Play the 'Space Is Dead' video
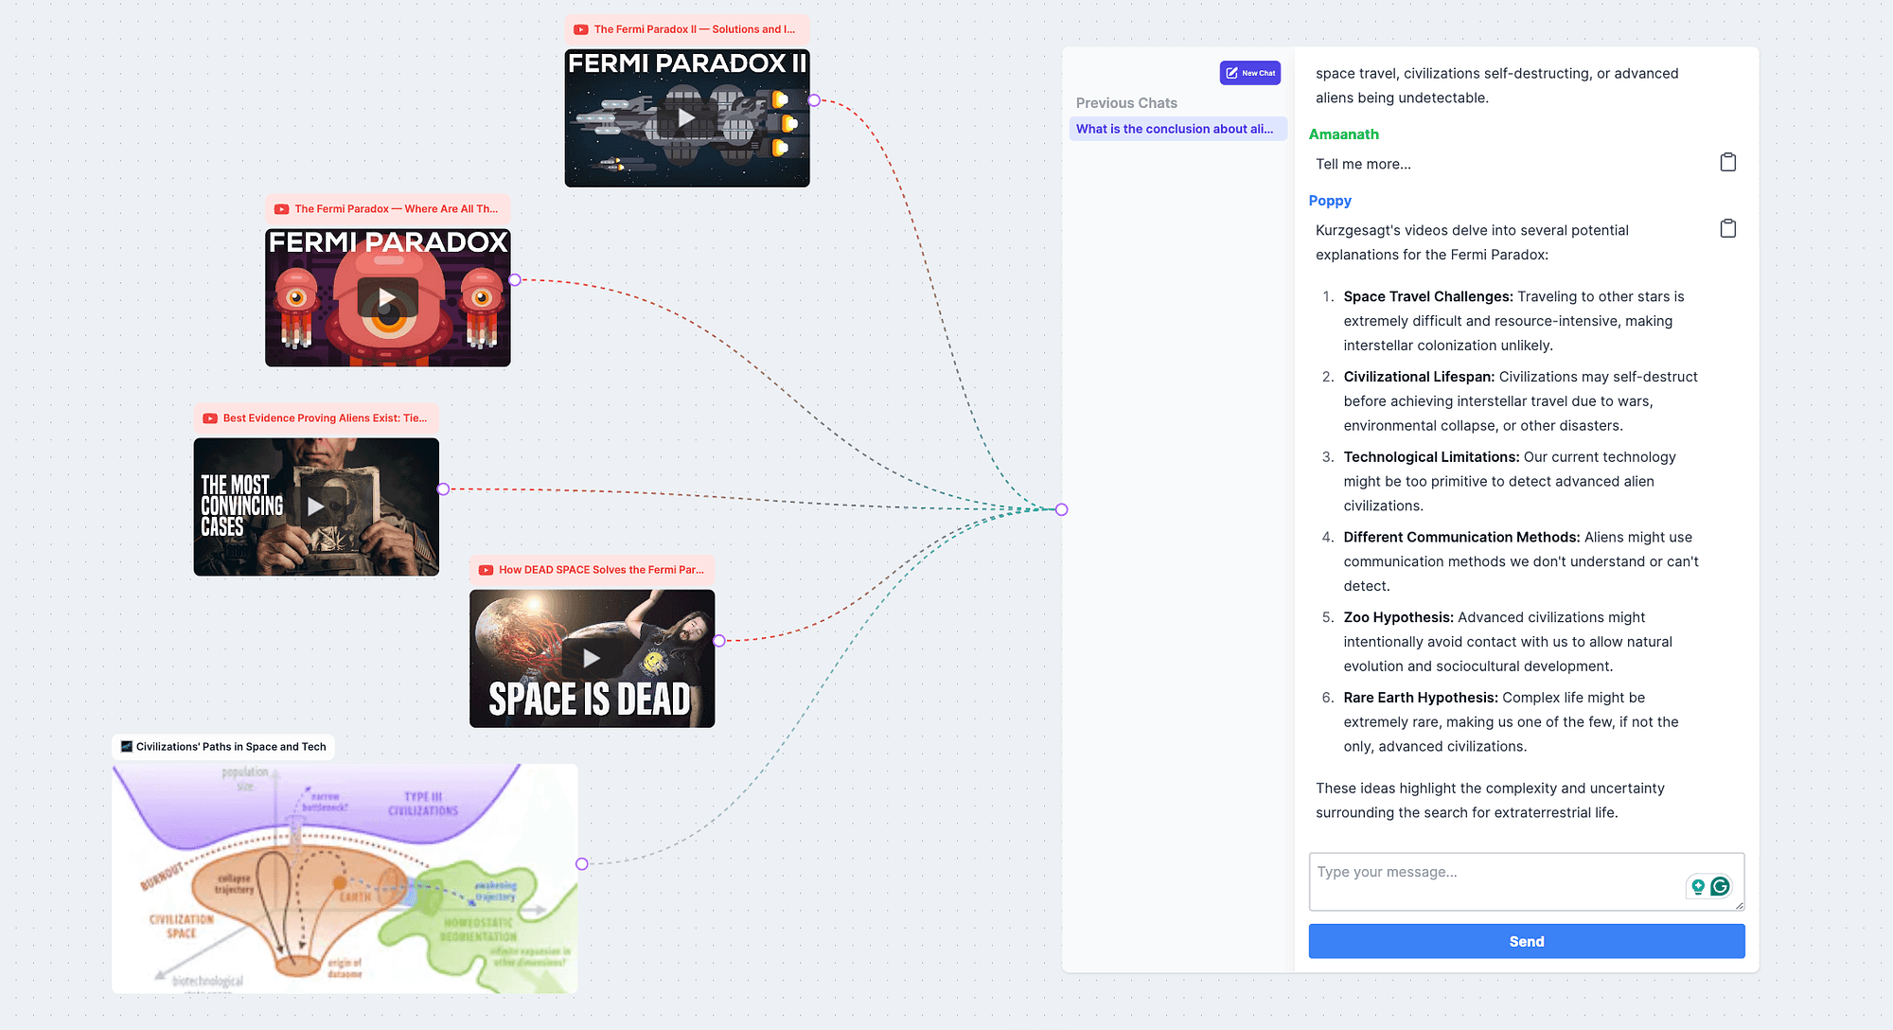Viewport: 1893px width, 1030px height. click(592, 658)
